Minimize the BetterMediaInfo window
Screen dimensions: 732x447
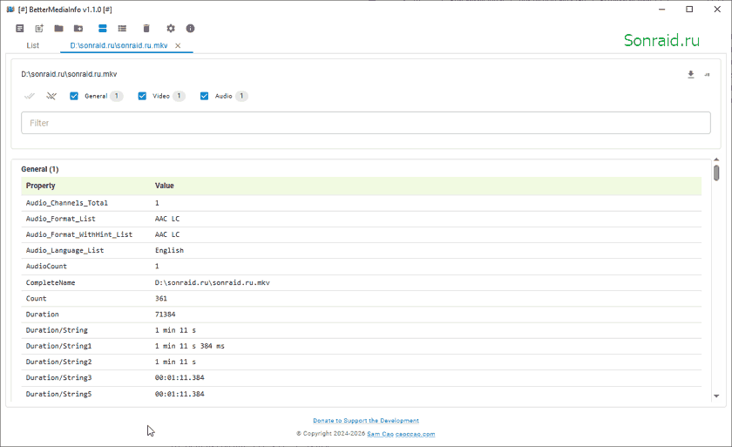pos(662,10)
